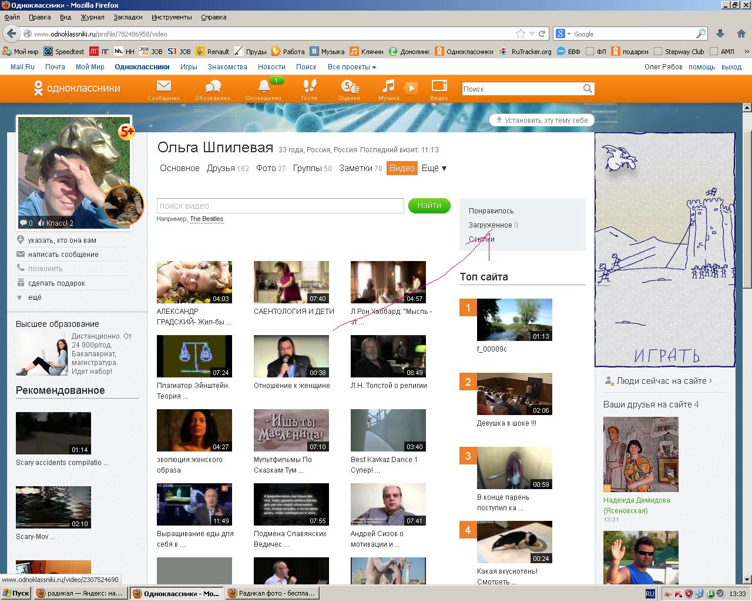
Task: Focus the site Поиск input in orange bar
Action: (522, 89)
